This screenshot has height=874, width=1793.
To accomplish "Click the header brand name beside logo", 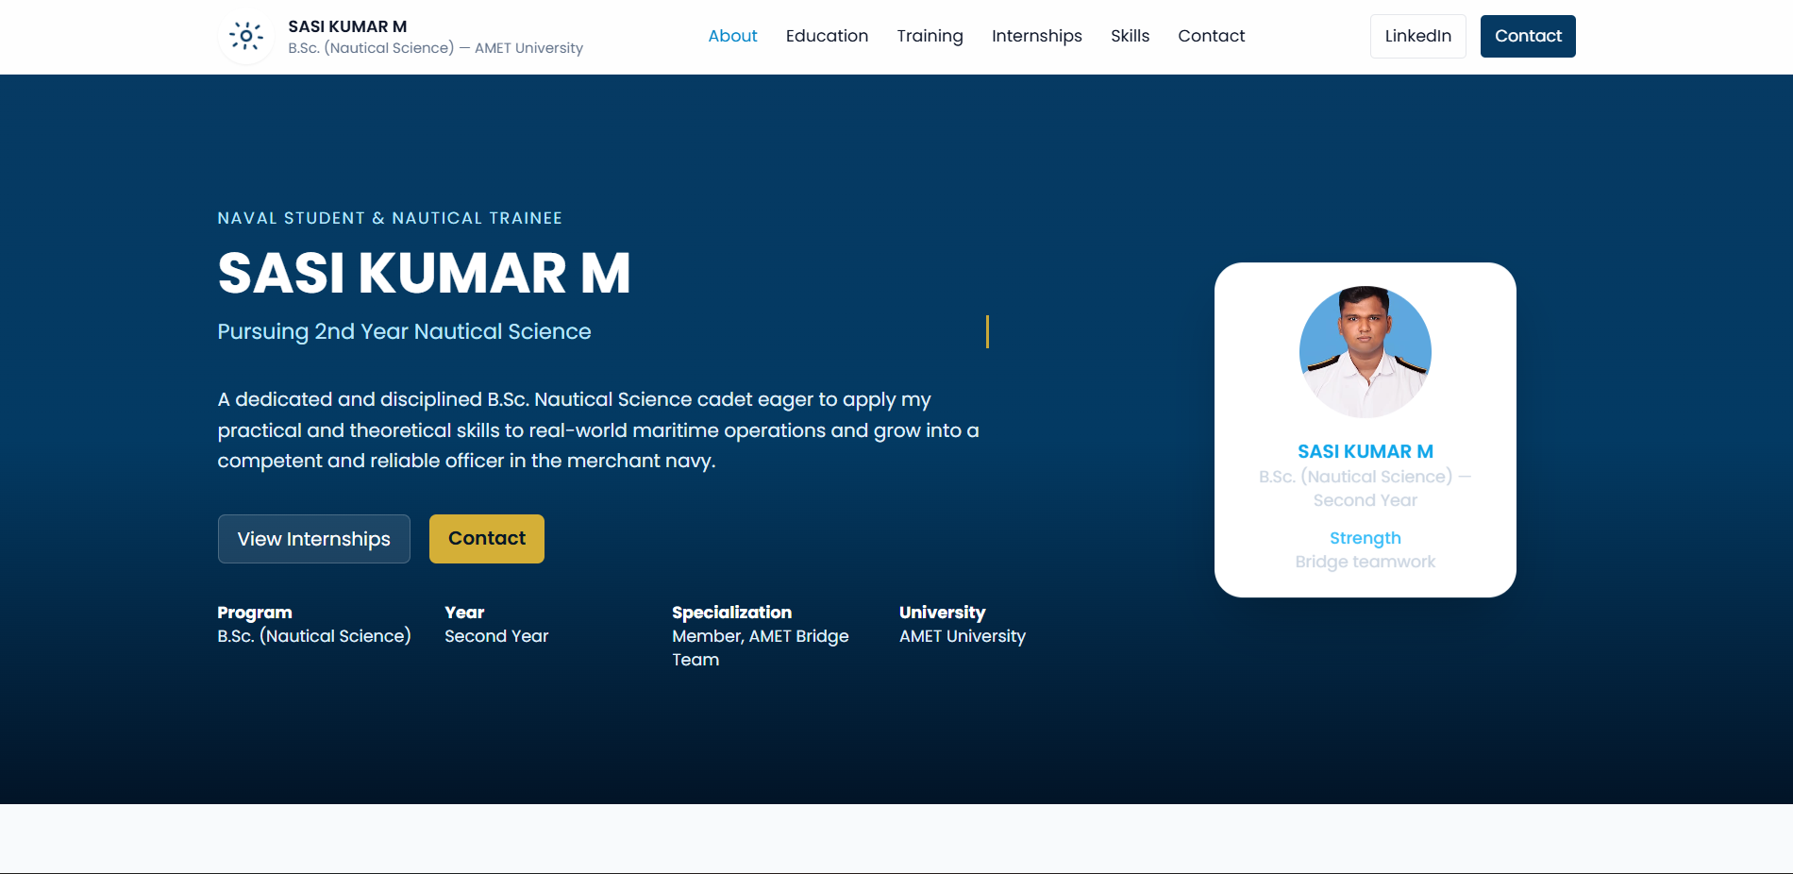I will (347, 26).
